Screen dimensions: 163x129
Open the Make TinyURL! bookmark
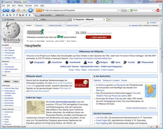(x=45, y=15)
